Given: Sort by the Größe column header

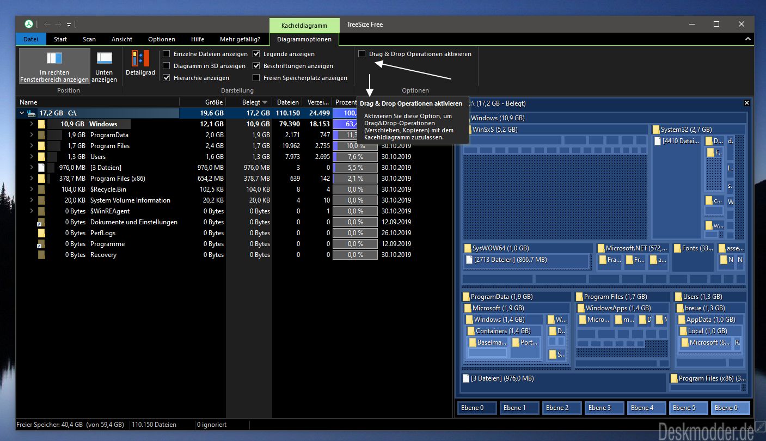Looking at the screenshot, I should [x=203, y=102].
